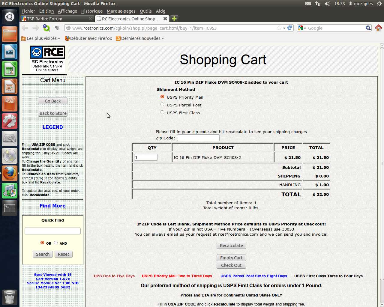Click the Recalculate button
384x307 pixels.
pyautogui.click(x=231, y=246)
